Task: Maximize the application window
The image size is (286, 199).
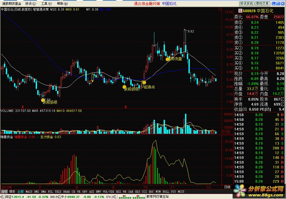Action: tap(278, 4)
